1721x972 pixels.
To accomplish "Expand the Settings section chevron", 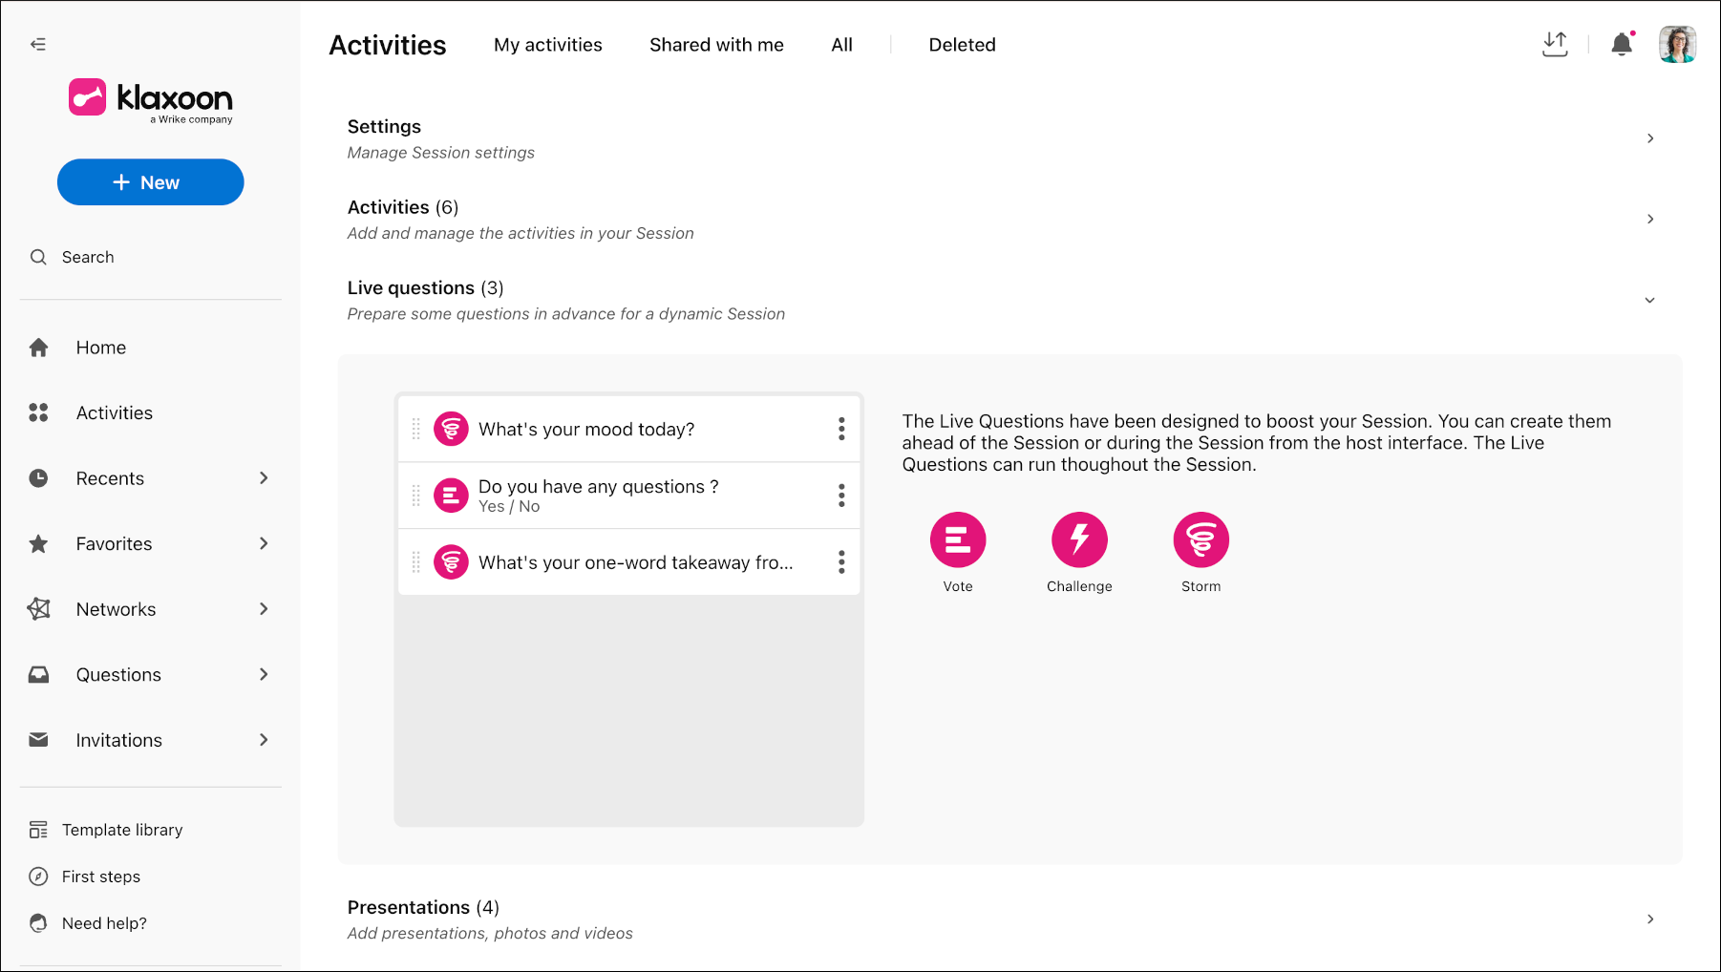I will point(1650,138).
